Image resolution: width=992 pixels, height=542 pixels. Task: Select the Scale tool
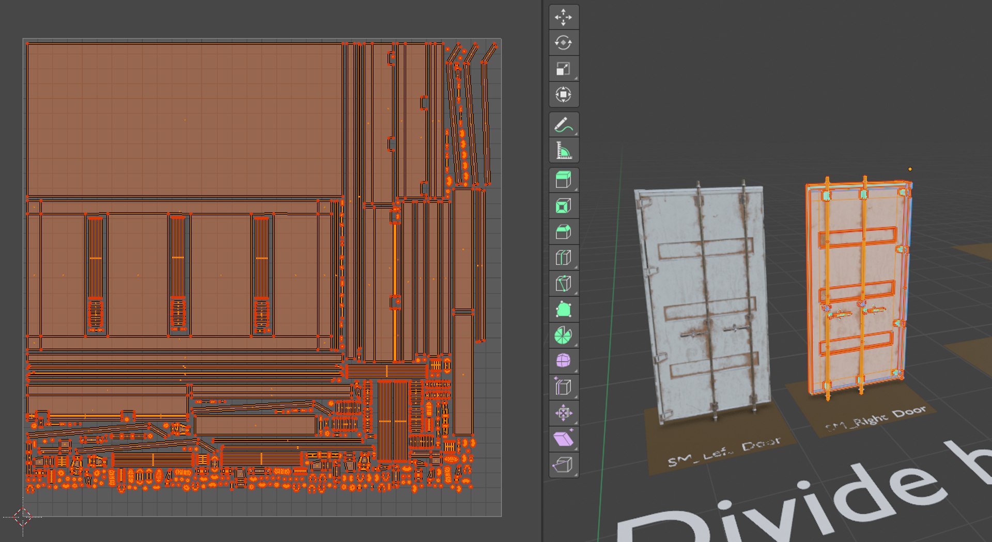click(x=563, y=69)
